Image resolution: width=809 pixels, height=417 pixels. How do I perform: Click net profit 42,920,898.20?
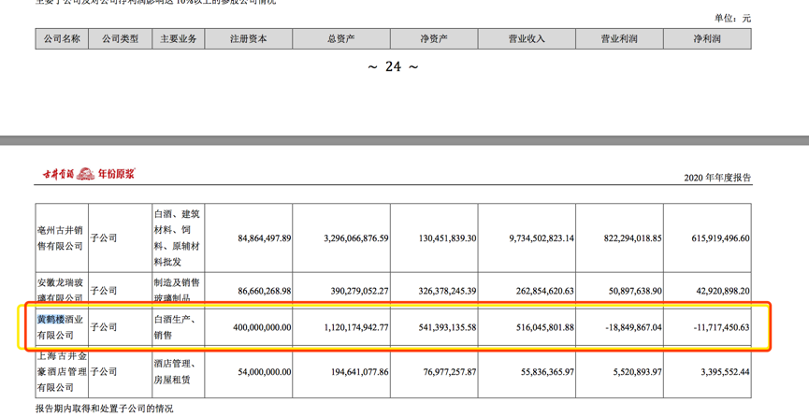tap(723, 291)
